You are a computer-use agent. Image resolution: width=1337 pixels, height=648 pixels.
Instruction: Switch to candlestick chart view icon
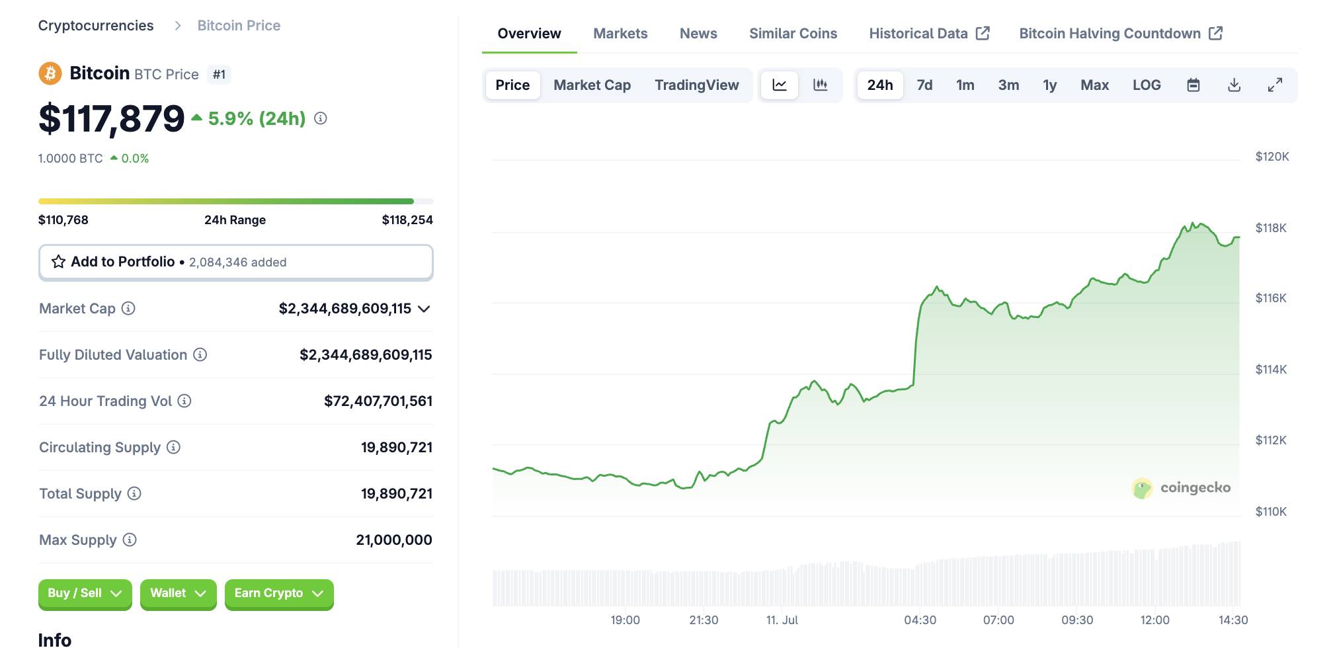click(821, 85)
